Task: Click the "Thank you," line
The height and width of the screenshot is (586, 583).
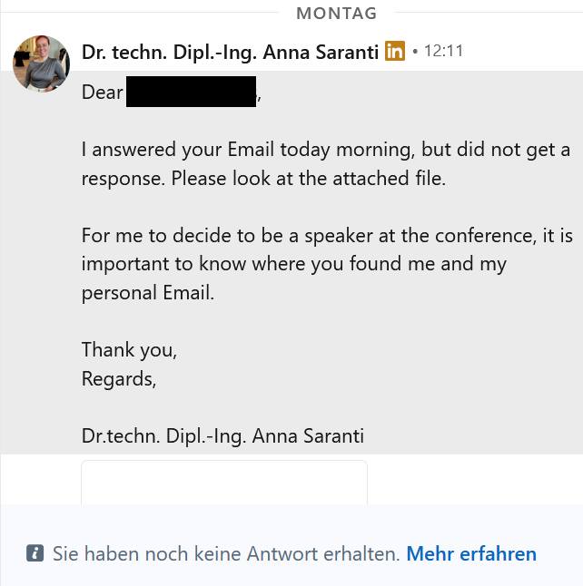Action: 129,349
